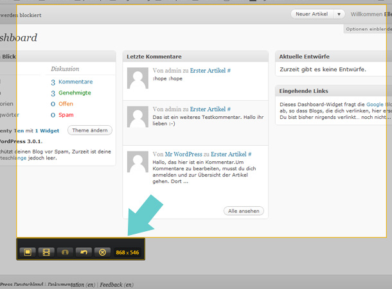Click the number 3 beside Genehmigte

pyautogui.click(x=53, y=93)
